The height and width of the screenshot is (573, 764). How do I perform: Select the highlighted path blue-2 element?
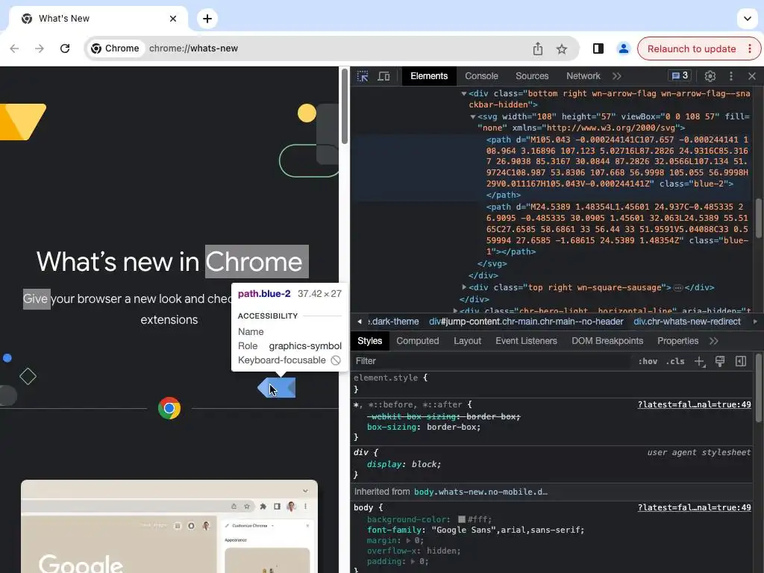[616, 167]
